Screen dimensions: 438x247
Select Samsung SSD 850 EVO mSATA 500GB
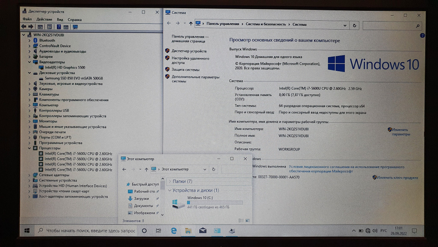click(74, 79)
